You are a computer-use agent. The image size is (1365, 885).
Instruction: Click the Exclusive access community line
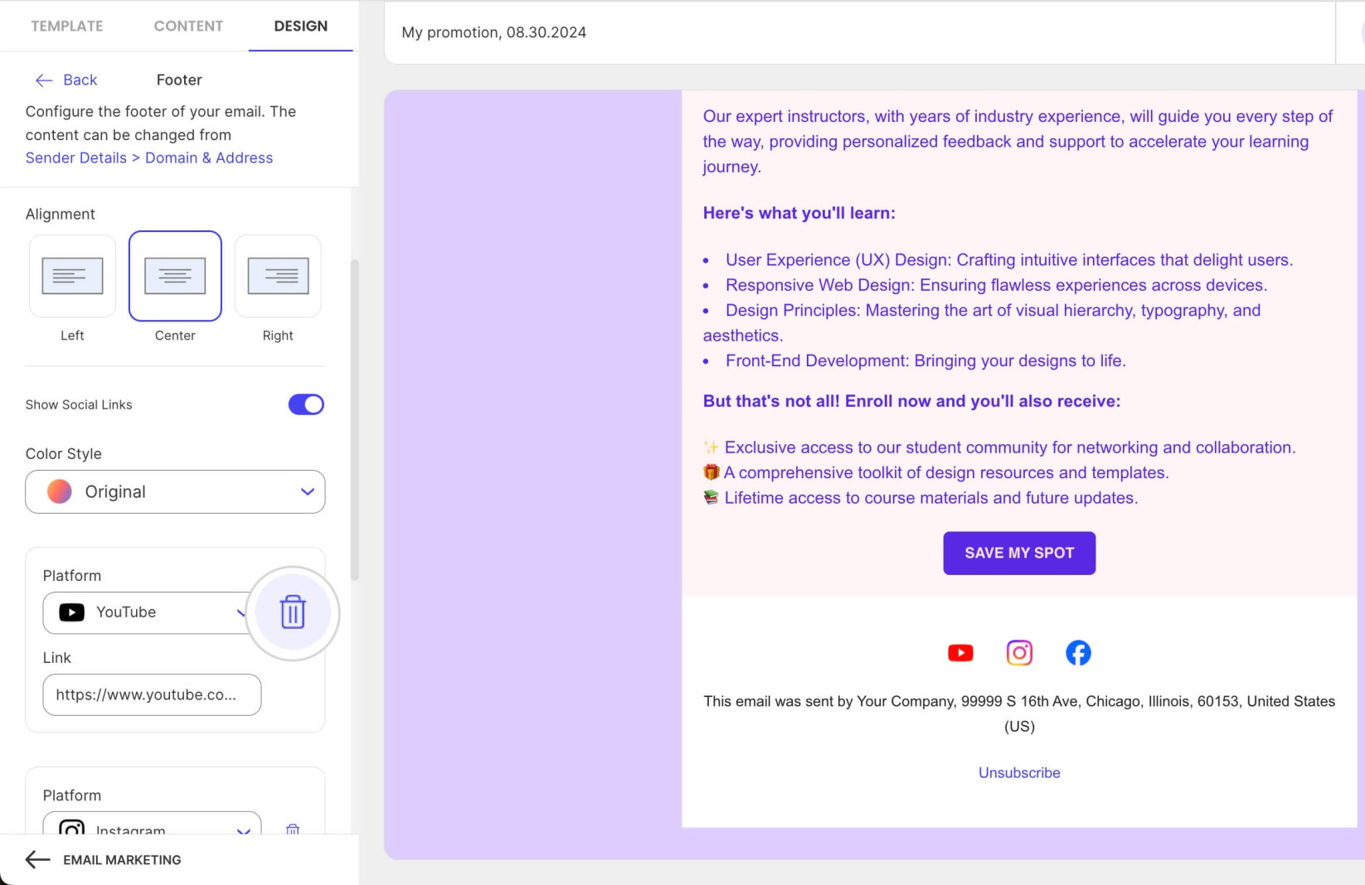pyautogui.click(x=999, y=447)
